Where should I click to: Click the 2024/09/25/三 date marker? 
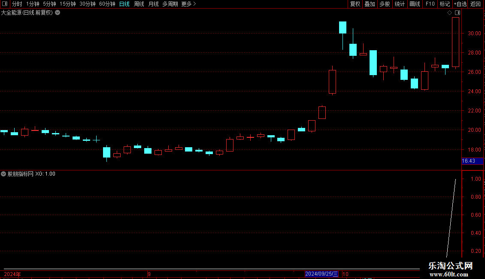321,274
